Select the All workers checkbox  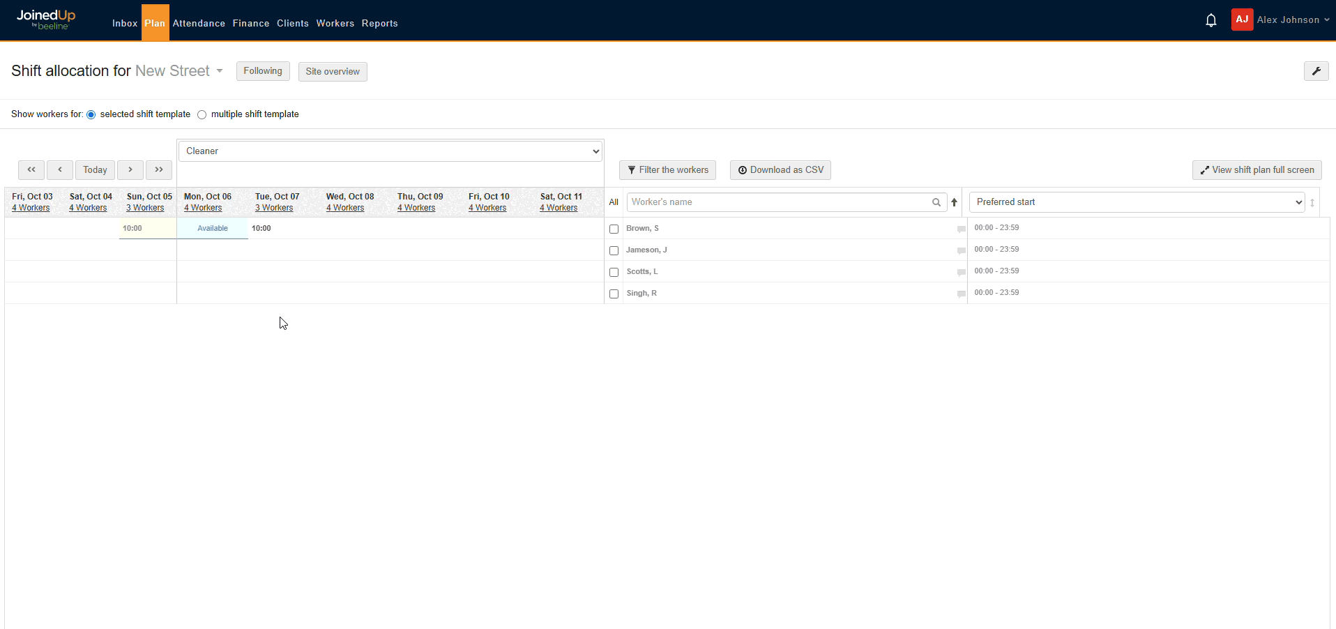tap(614, 202)
